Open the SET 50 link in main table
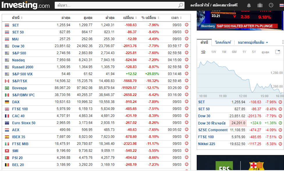 (x=18, y=32)
